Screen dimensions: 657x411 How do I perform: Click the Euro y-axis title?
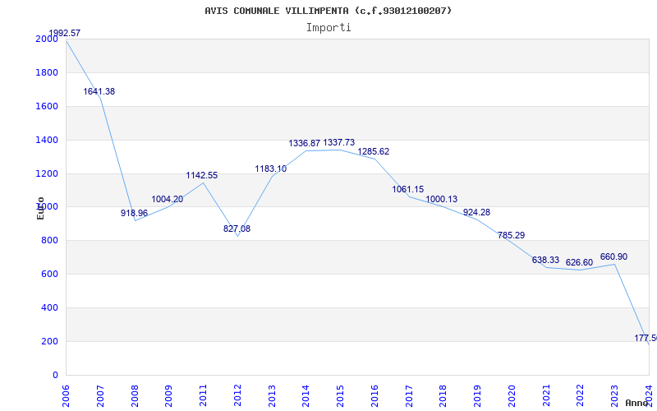[40, 209]
